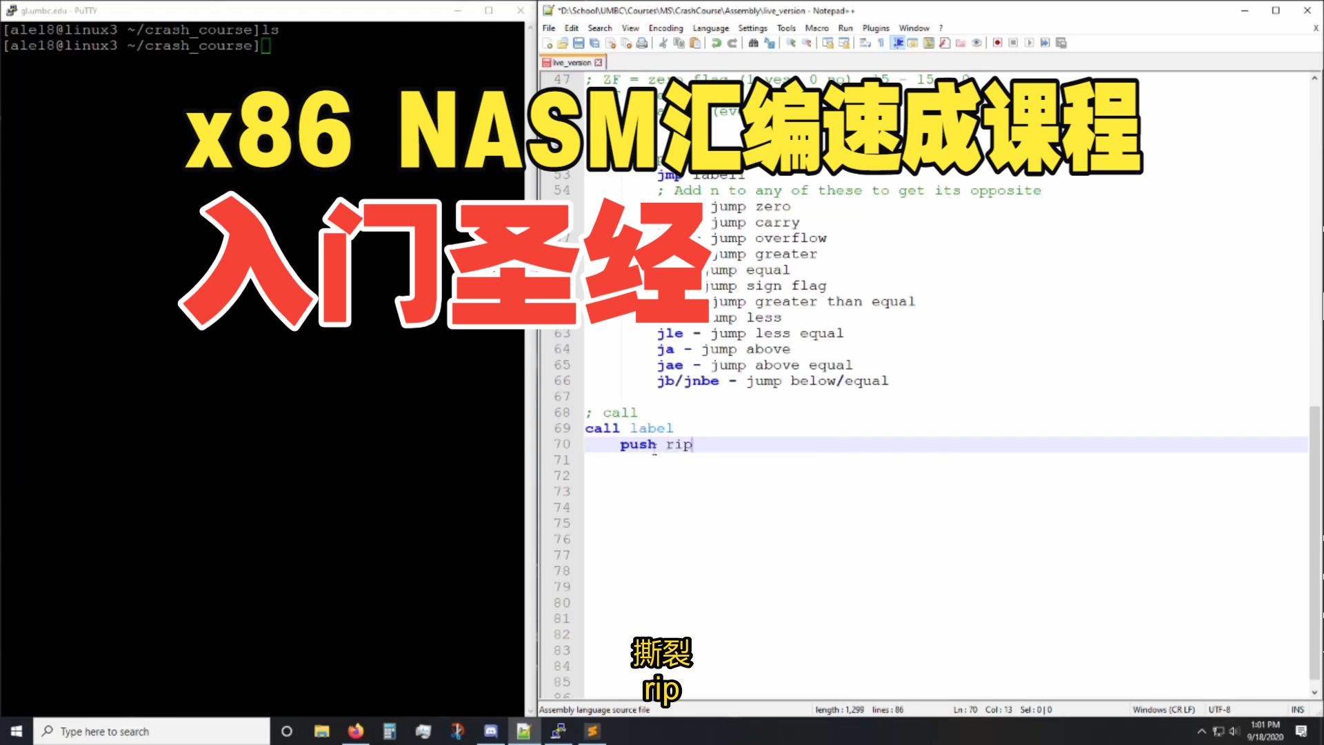The width and height of the screenshot is (1324, 745).
Task: Switch to the live_version tab
Action: click(572, 63)
